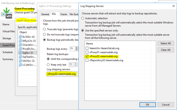Increase Keep only last value
The width and height of the screenshot is (177, 110).
(x=76, y=63)
